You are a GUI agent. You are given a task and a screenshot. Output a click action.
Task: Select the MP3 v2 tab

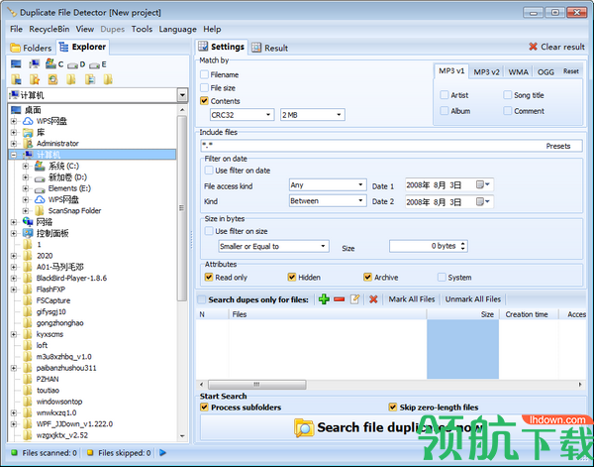[x=486, y=72]
